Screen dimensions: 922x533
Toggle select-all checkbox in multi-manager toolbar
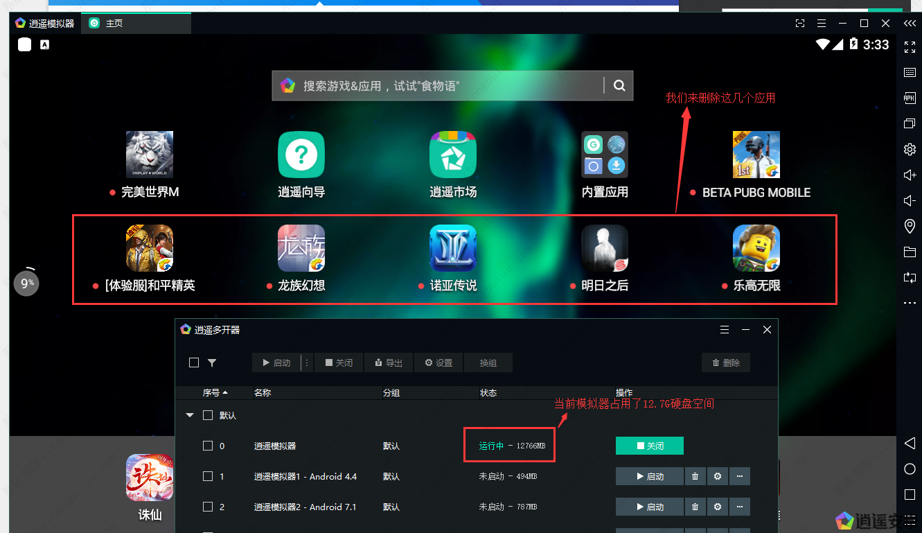click(x=194, y=362)
